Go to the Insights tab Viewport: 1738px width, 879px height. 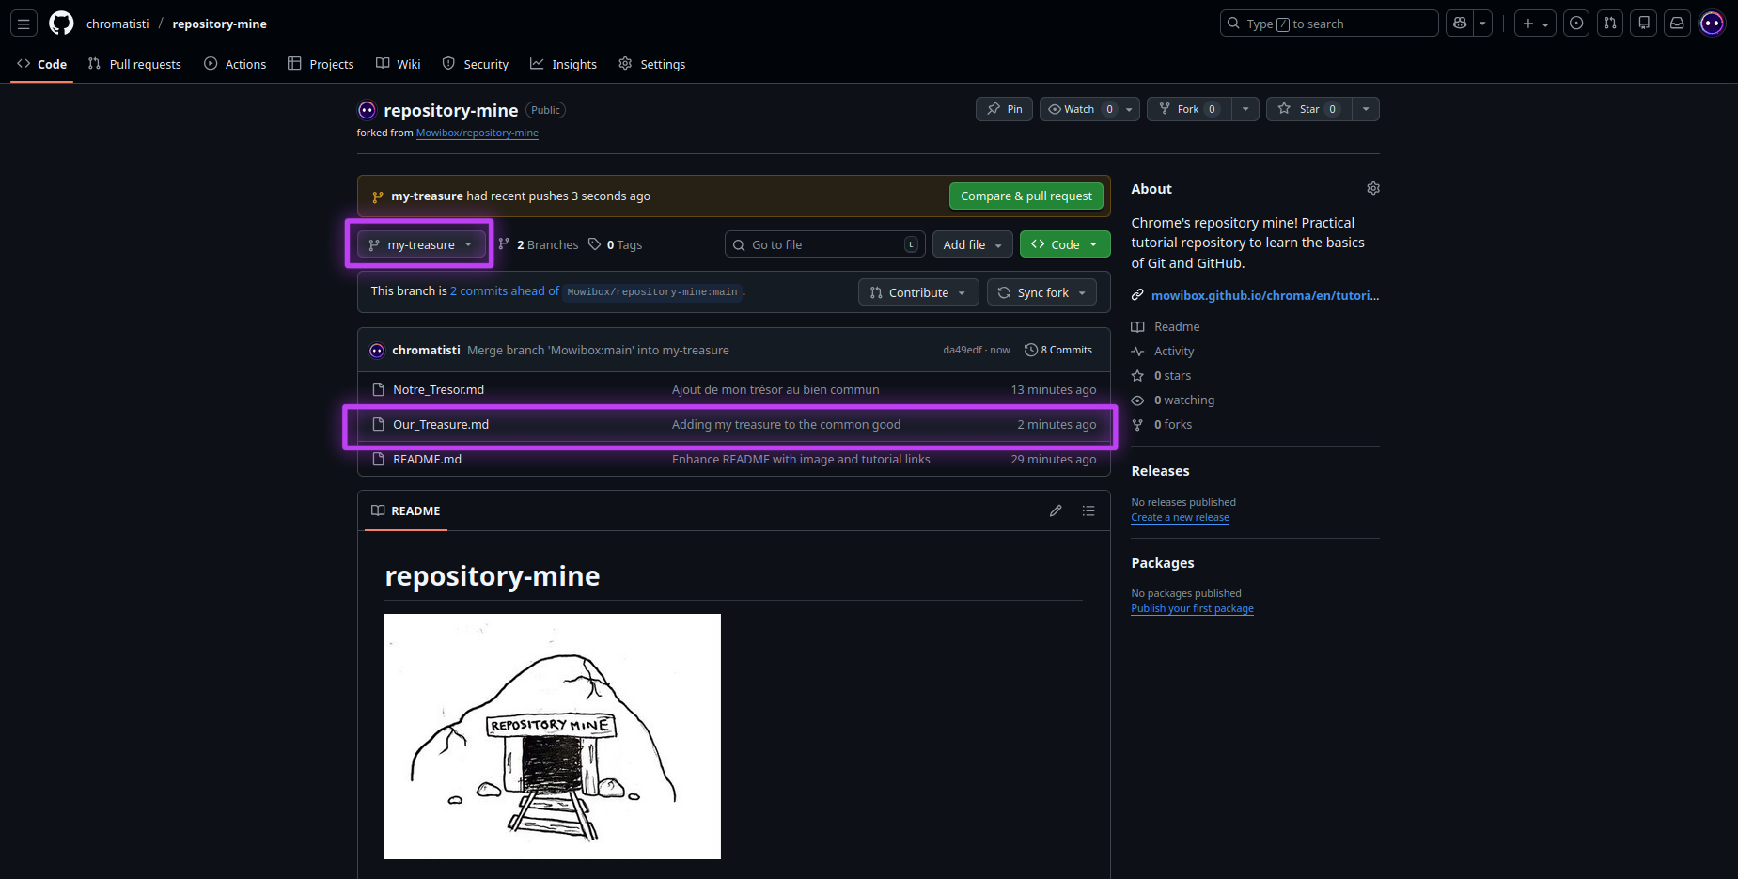click(563, 64)
